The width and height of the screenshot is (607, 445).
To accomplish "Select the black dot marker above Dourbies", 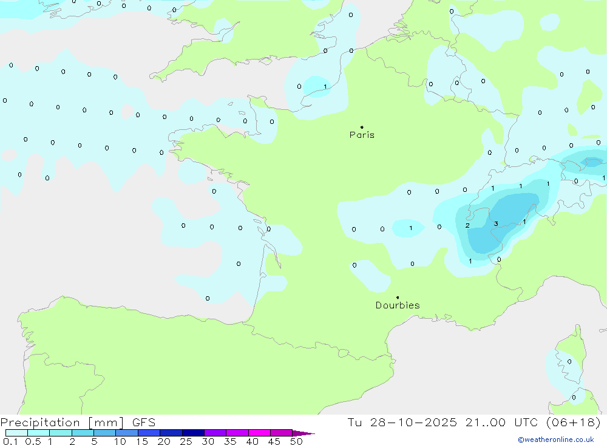I will pyautogui.click(x=398, y=297).
